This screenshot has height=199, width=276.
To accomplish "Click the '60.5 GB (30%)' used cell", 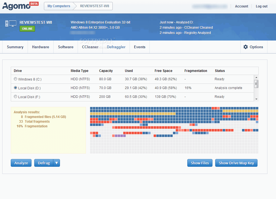I will (136, 96).
